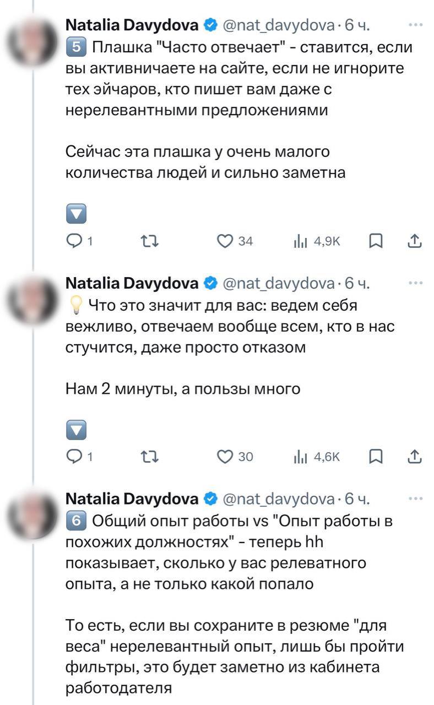The image size is (434, 705).
Task: Share the tweet with 30 likes
Action: [415, 457]
